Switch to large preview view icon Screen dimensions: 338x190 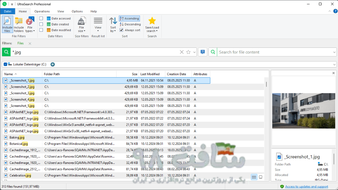tap(261, 177)
